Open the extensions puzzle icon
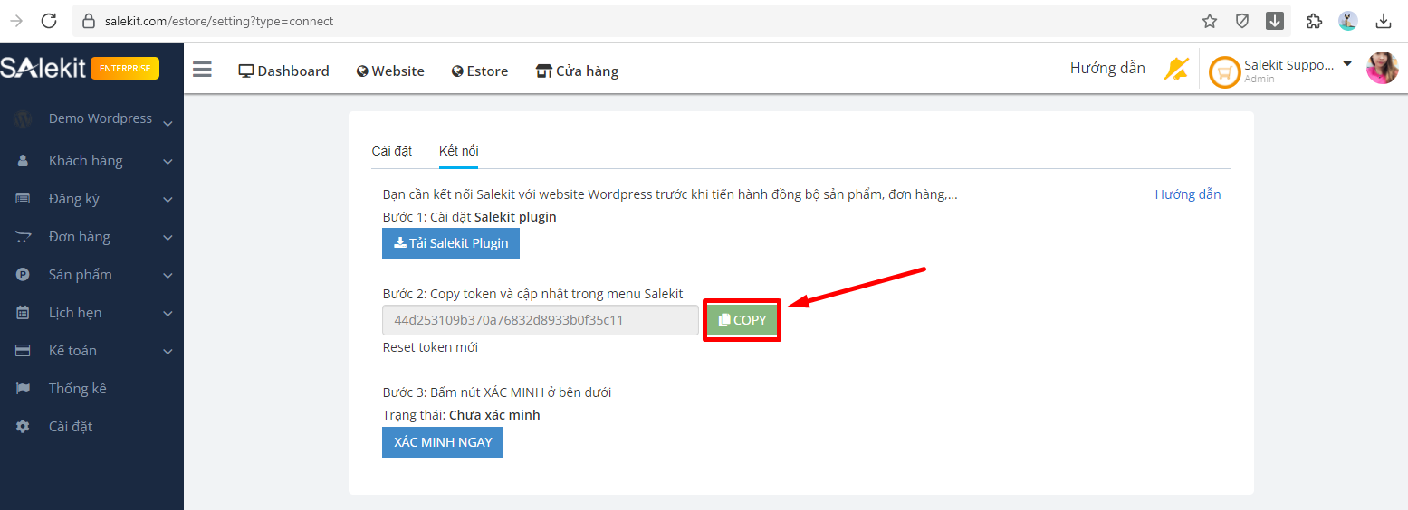This screenshot has width=1408, height=510. (1315, 21)
